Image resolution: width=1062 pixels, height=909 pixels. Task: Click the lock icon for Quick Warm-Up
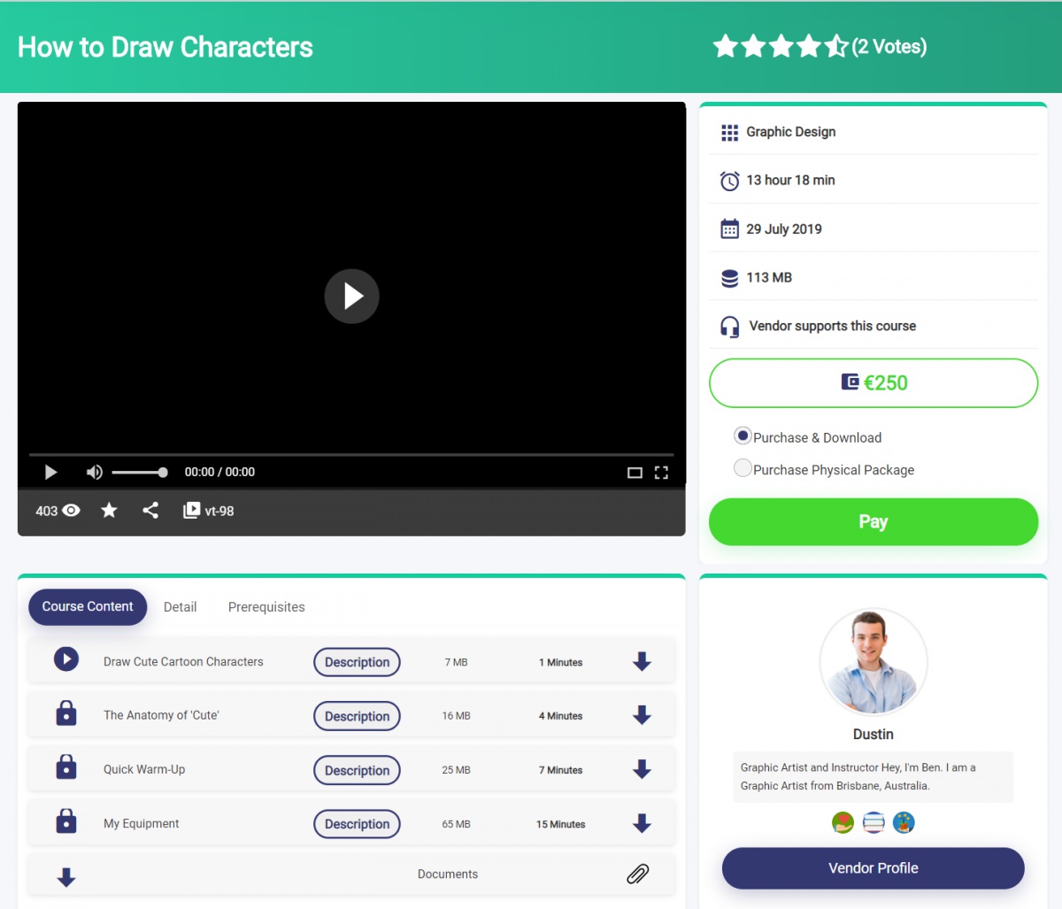point(66,767)
